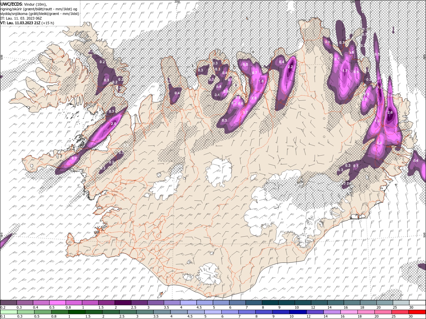Click the top legend swatch between 1 and 1.5
The image size is (426, 319).
pyautogui.click(x=90, y=303)
